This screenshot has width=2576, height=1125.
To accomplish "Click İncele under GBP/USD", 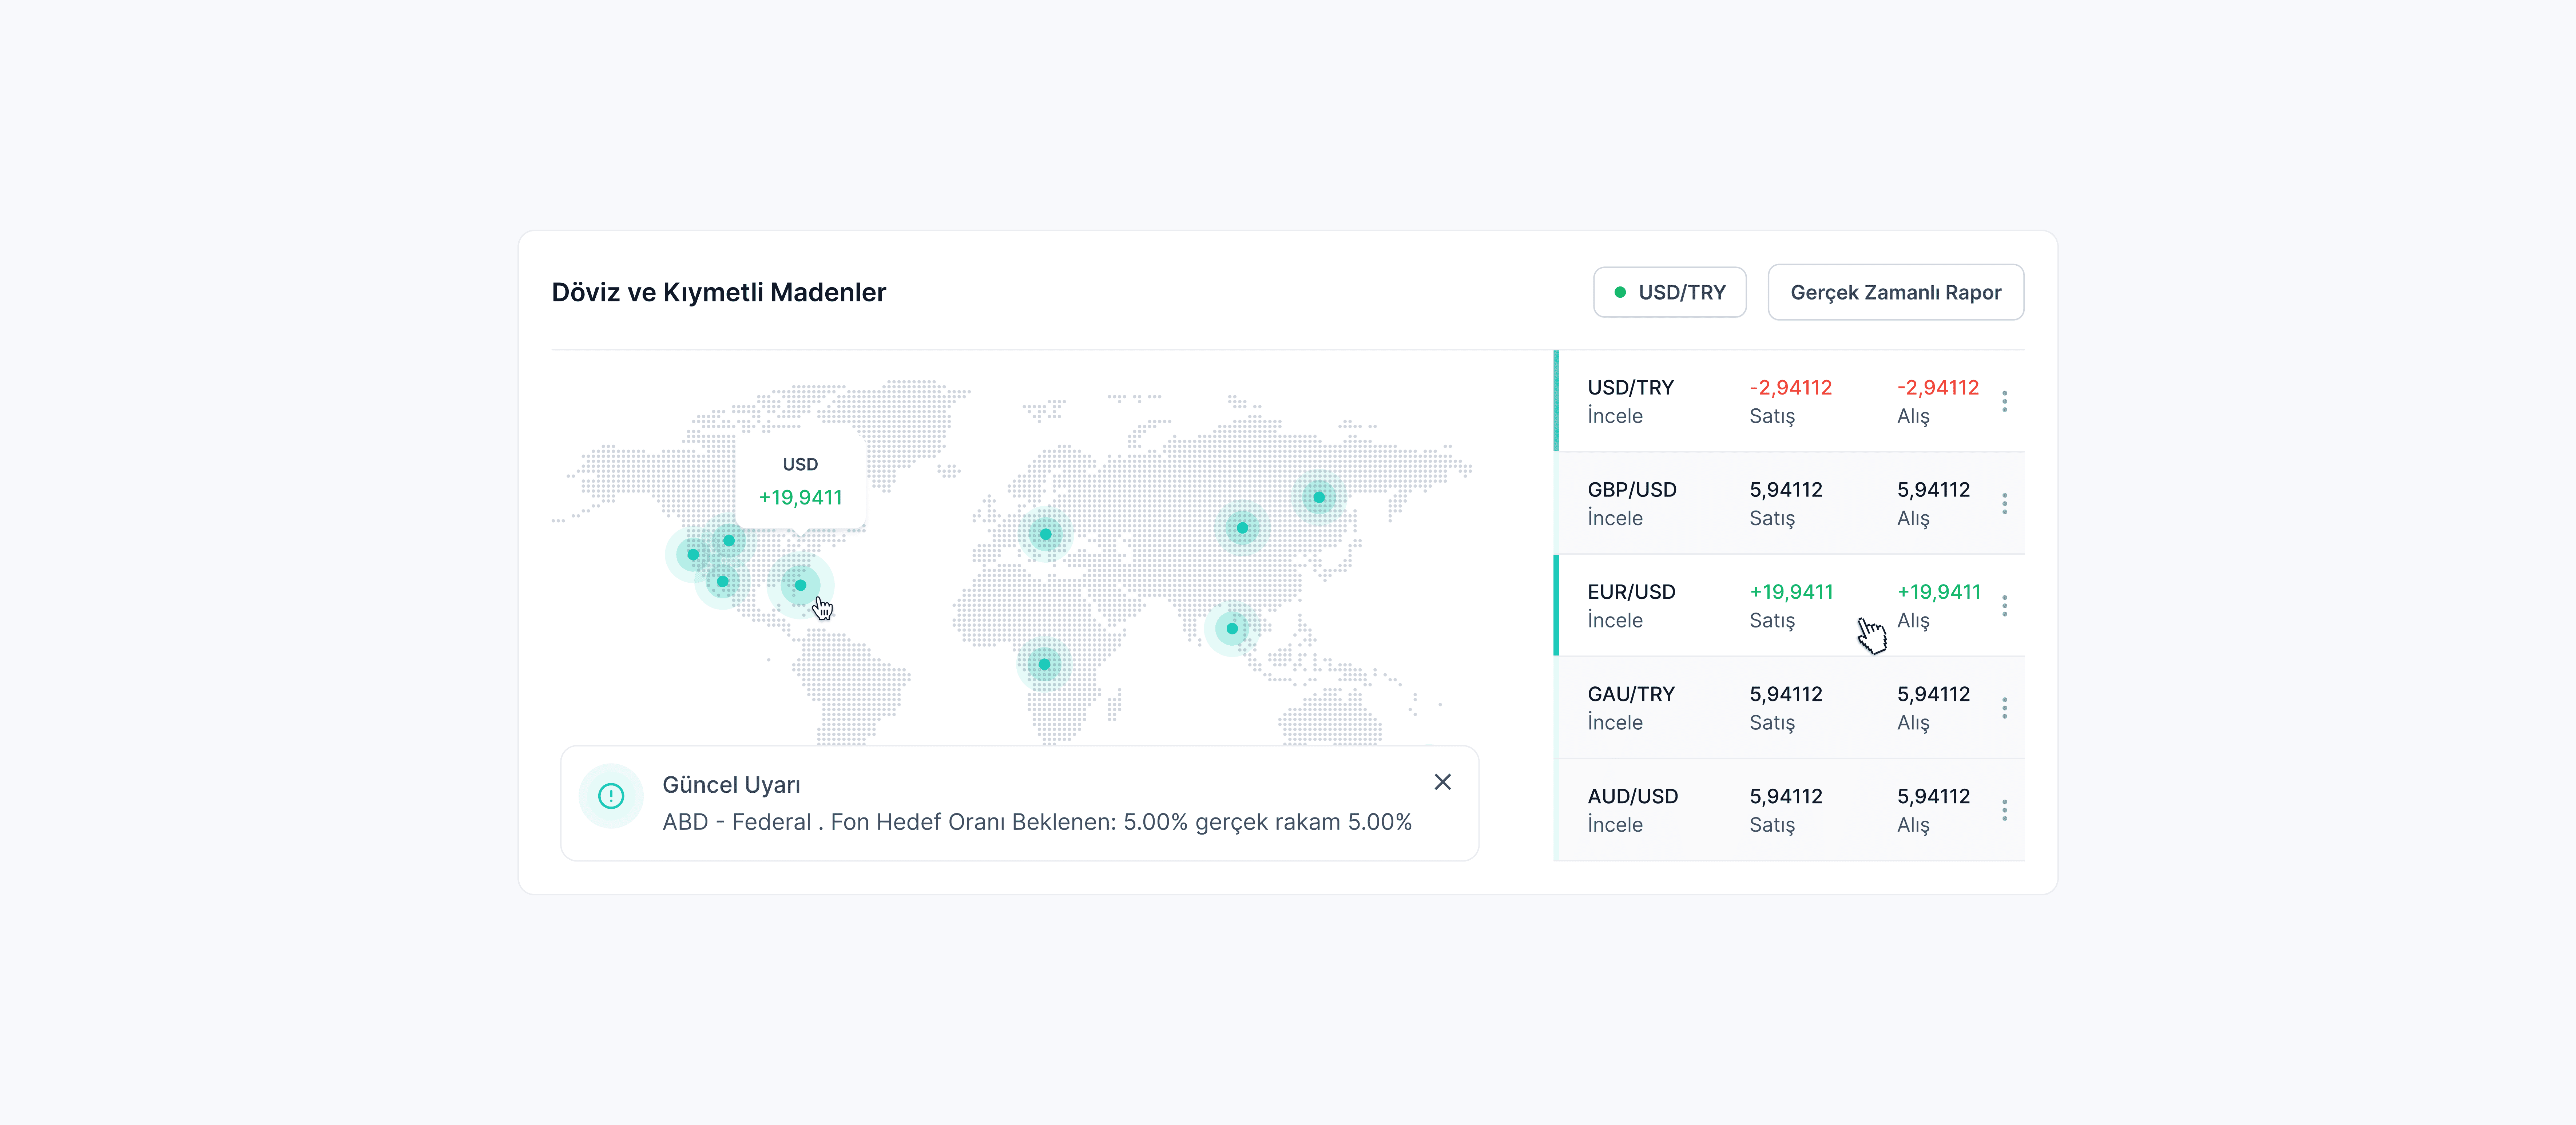I will [x=1615, y=518].
